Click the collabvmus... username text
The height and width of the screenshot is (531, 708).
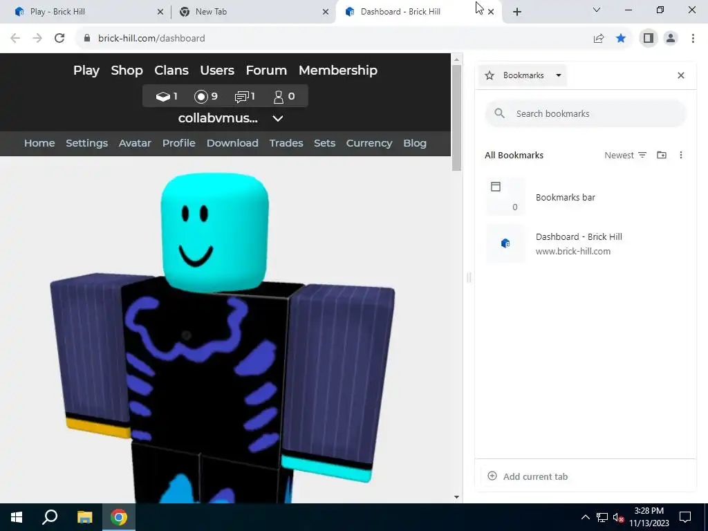pos(218,118)
